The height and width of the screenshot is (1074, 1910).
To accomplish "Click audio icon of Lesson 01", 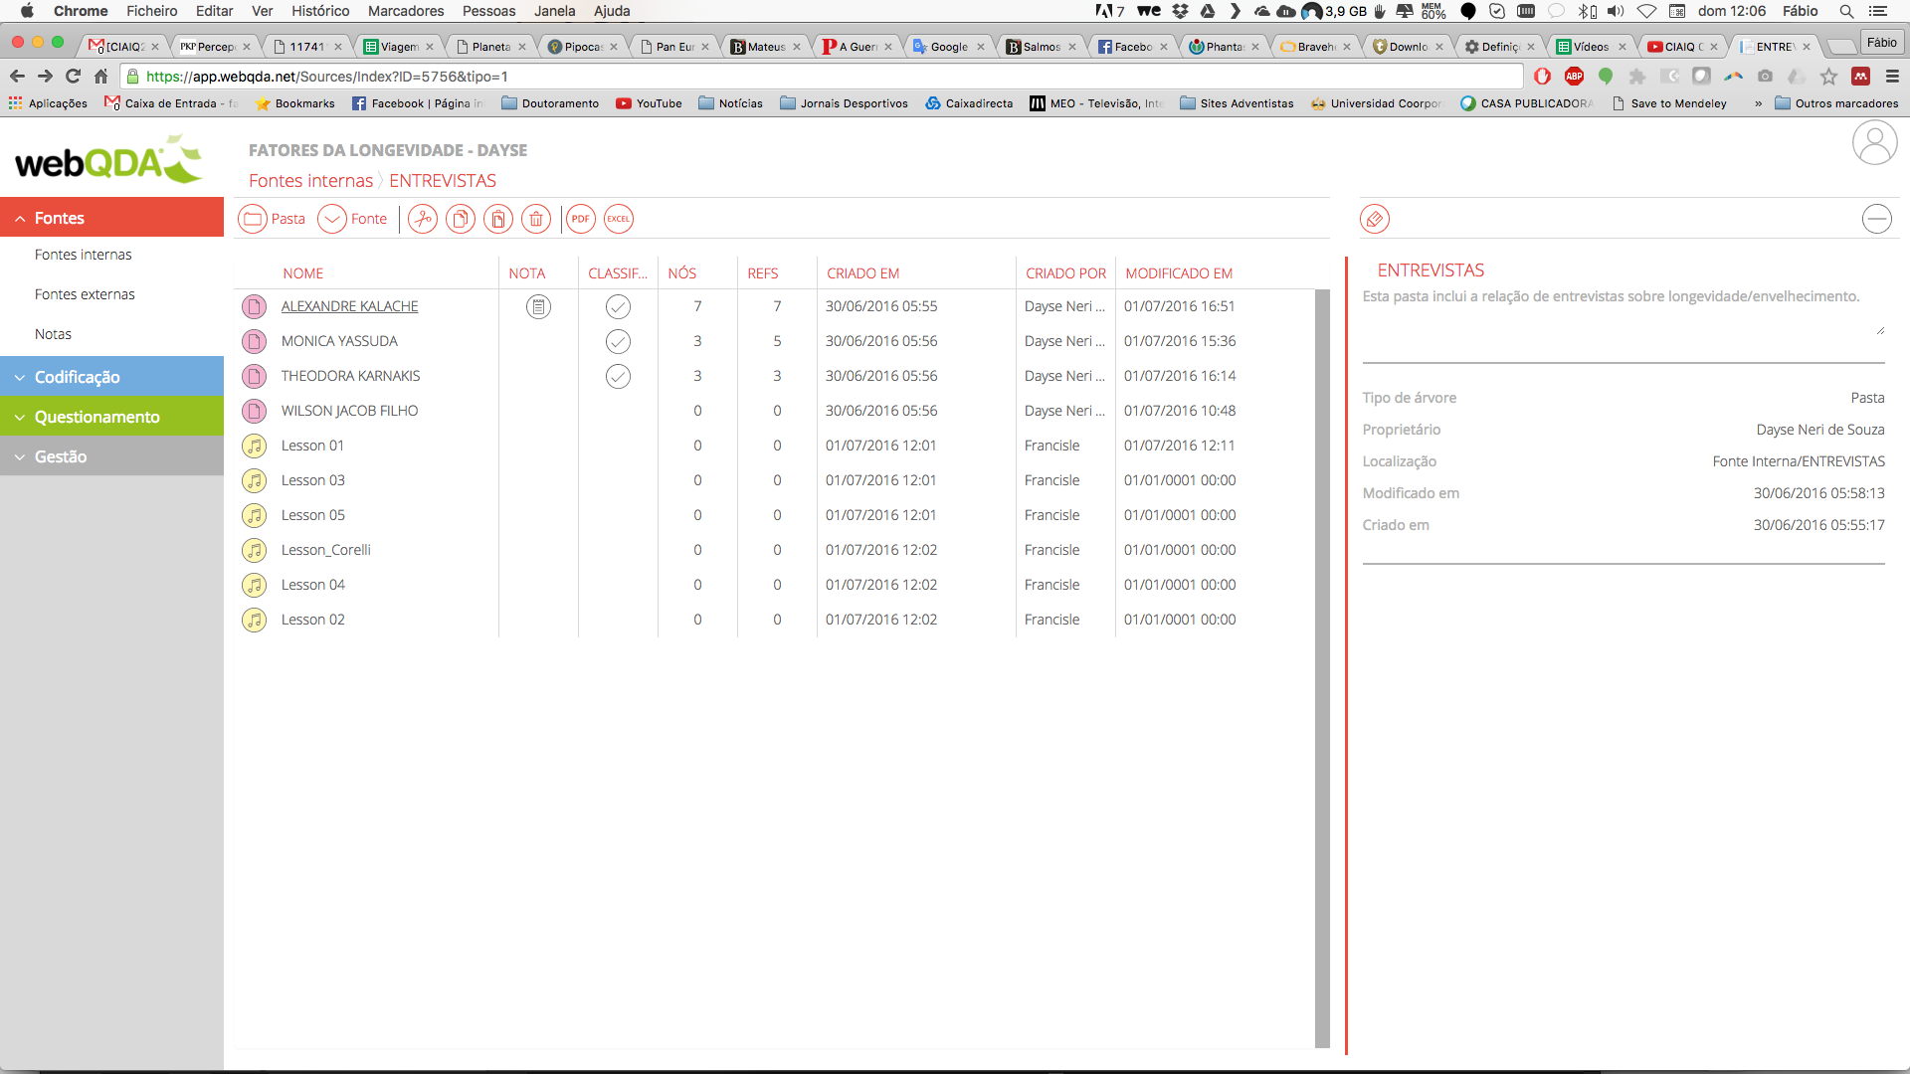I will pyautogui.click(x=255, y=446).
